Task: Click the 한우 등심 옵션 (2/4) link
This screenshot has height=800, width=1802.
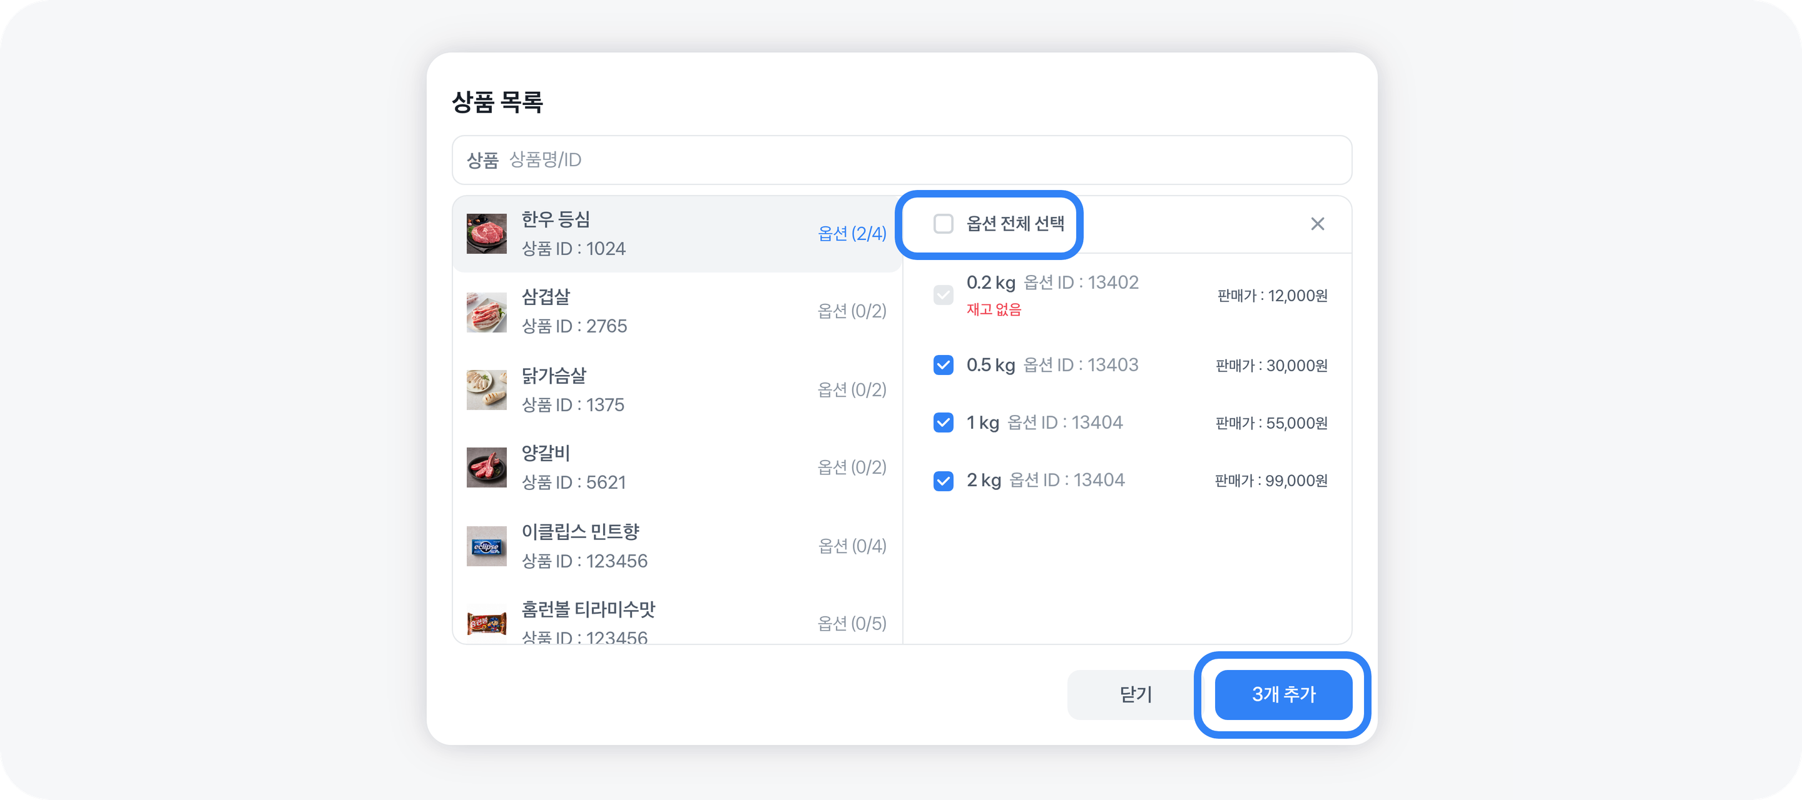Action: [x=852, y=233]
